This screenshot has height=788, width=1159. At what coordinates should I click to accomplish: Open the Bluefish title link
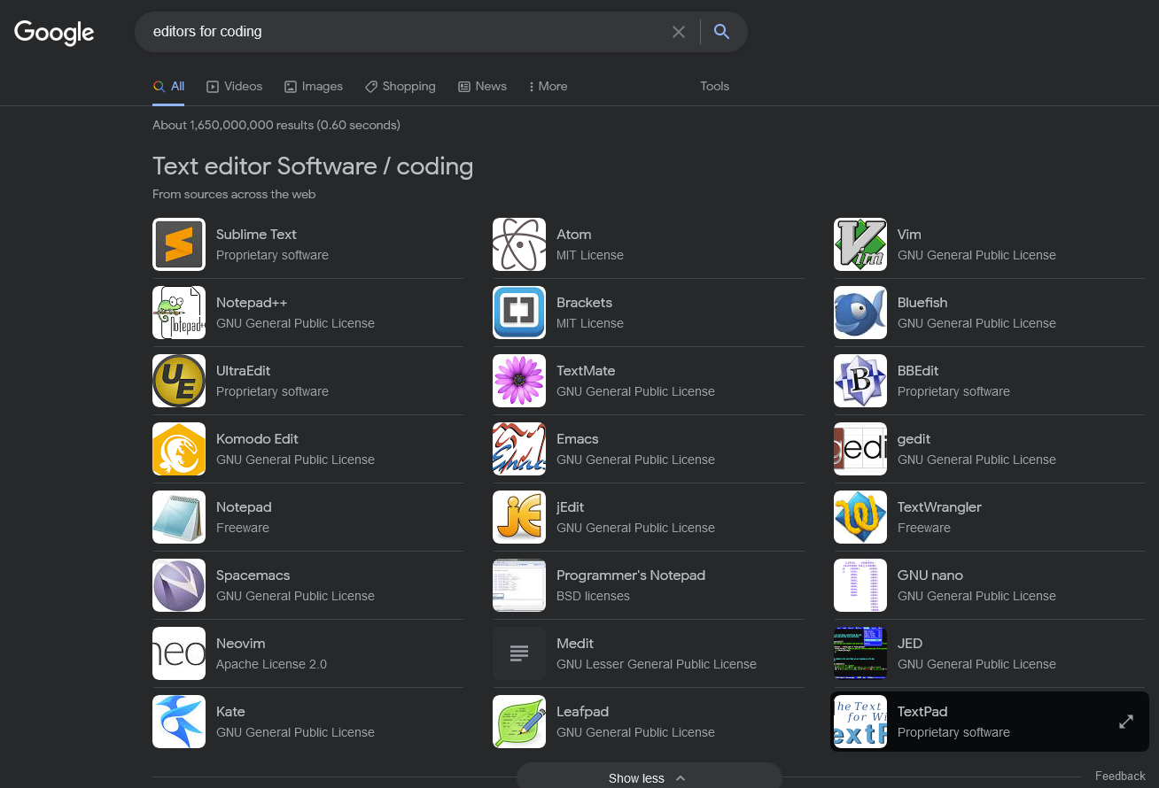click(922, 303)
